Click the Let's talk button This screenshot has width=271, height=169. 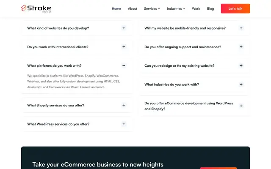(x=235, y=8)
